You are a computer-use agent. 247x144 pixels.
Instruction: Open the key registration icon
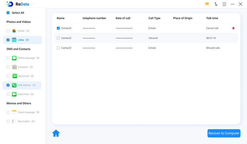click(x=216, y=4)
